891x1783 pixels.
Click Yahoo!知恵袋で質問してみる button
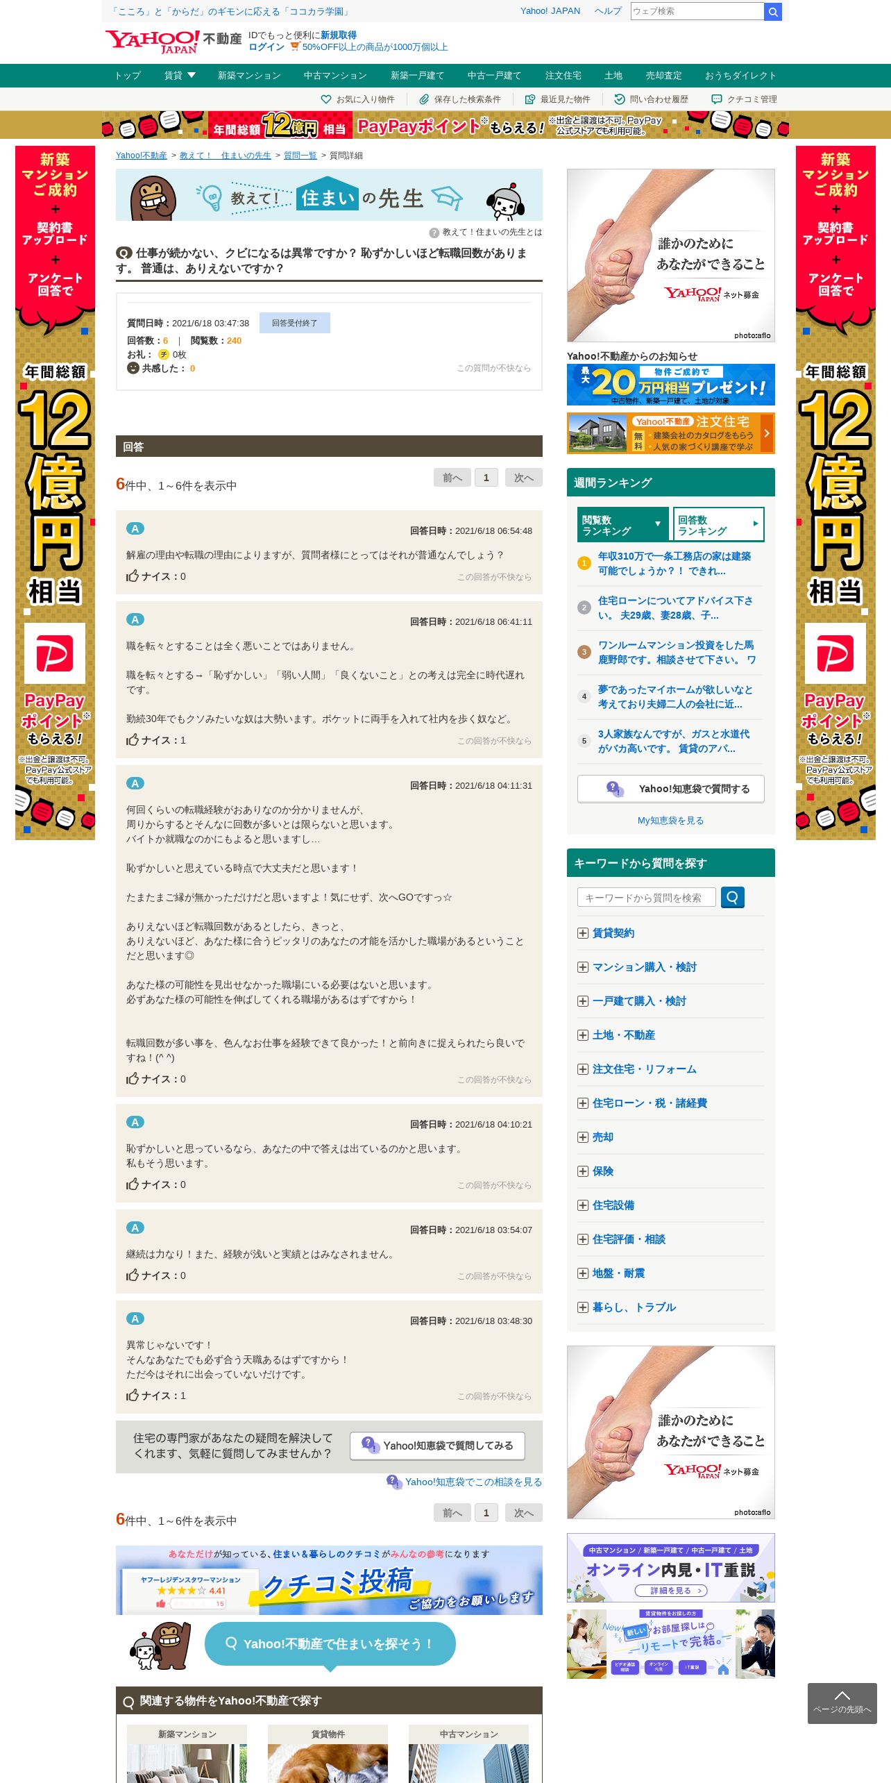pyautogui.click(x=437, y=1446)
